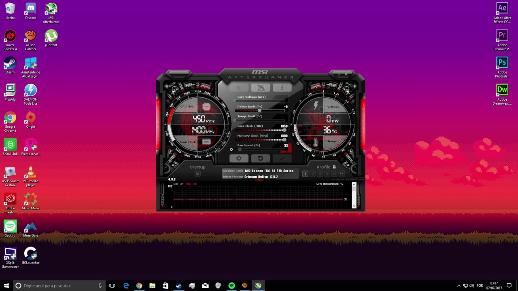This screenshot has height=291, width=518.
Task: Select the Discord desktop icon
Action: (31, 11)
